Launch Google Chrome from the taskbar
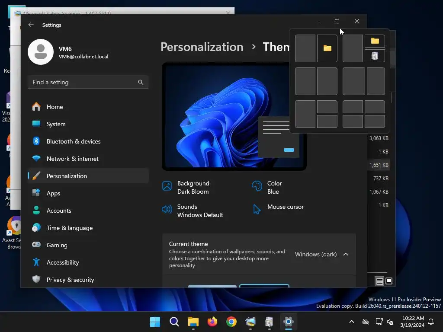 tap(231, 322)
